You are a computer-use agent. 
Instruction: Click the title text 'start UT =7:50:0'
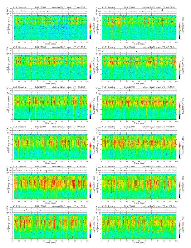coord(165,47)
